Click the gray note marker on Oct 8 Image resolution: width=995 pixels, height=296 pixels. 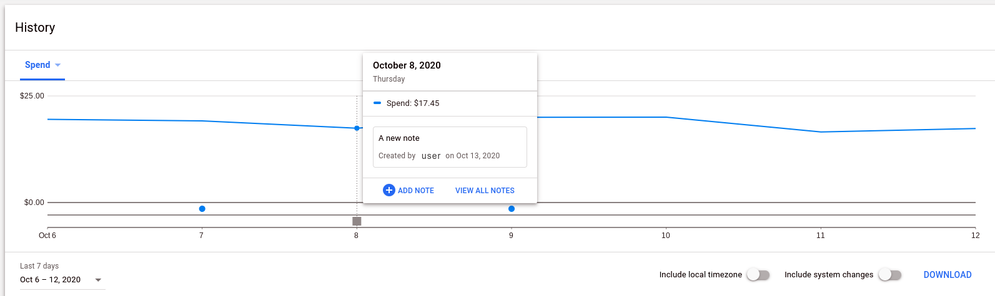357,221
